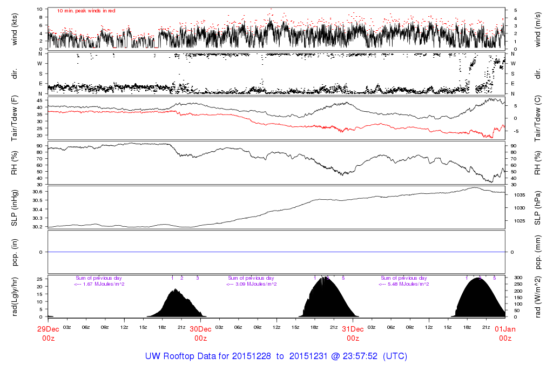This screenshot has width=553, height=378.
Task: Click the 'wind (kts)' axis label
Action: [x=15, y=29]
